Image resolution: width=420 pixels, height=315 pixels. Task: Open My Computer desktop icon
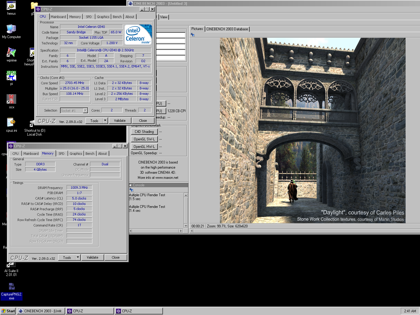[11, 31]
